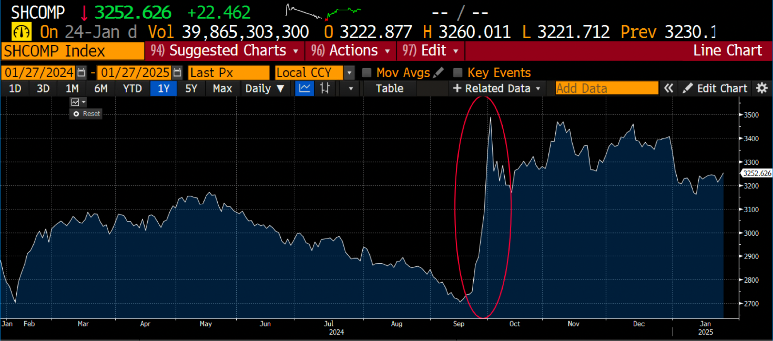Click the start date field 01/27/2024
This screenshot has width=773, height=341.
pyautogui.click(x=39, y=72)
